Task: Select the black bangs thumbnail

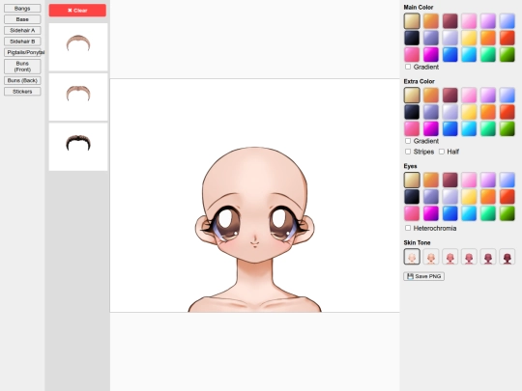Action: (x=78, y=147)
